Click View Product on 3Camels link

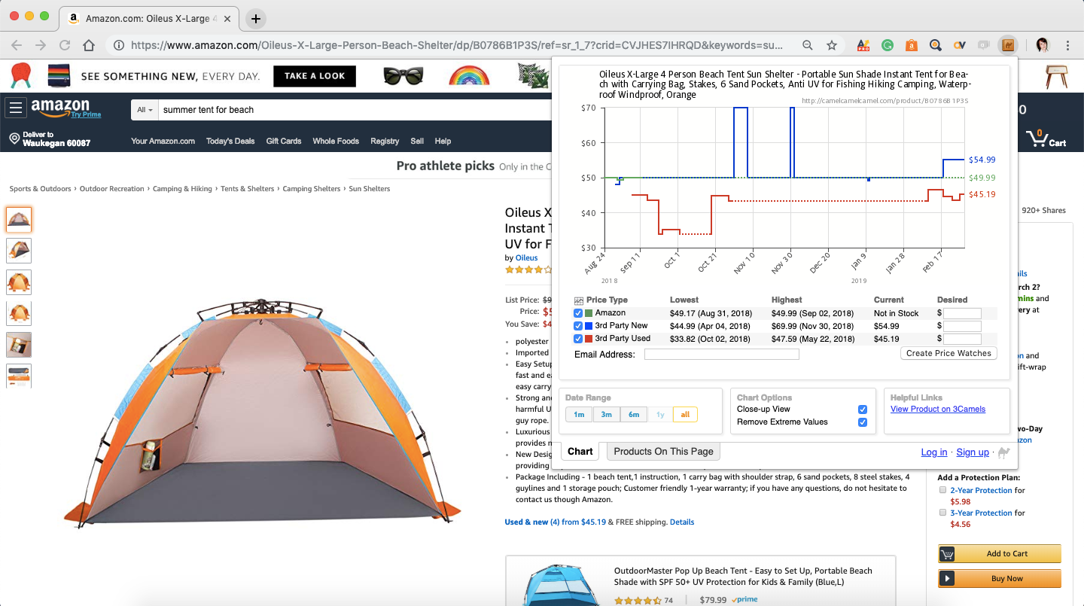(938, 410)
